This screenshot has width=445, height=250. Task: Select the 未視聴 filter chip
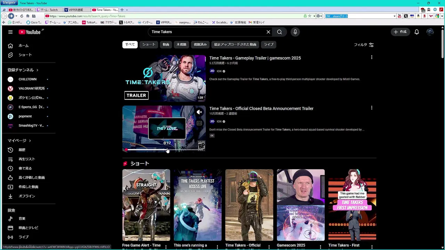click(x=181, y=44)
